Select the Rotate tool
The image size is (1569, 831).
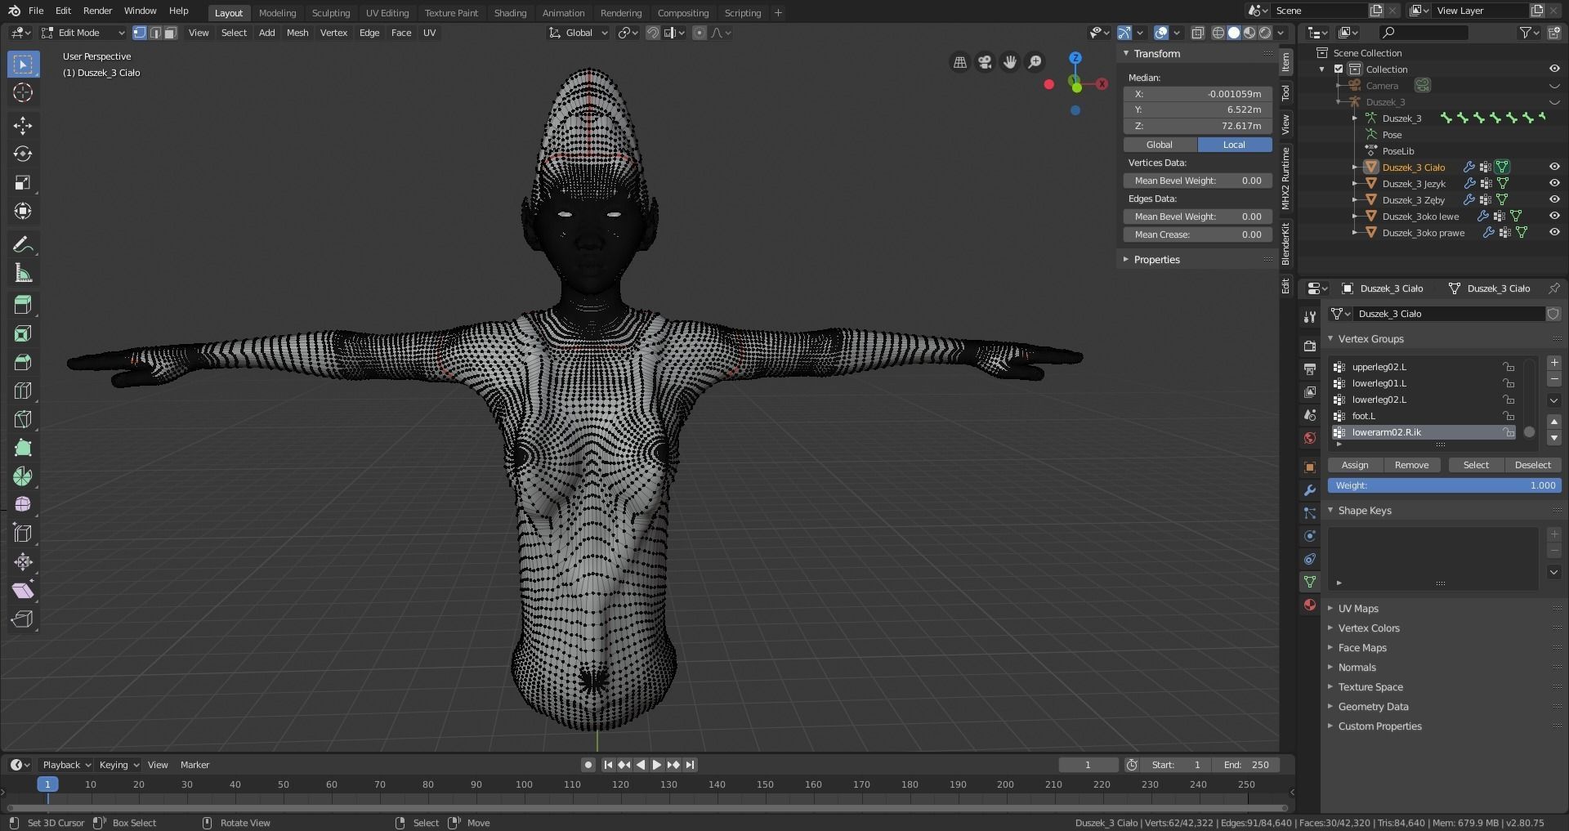point(23,154)
